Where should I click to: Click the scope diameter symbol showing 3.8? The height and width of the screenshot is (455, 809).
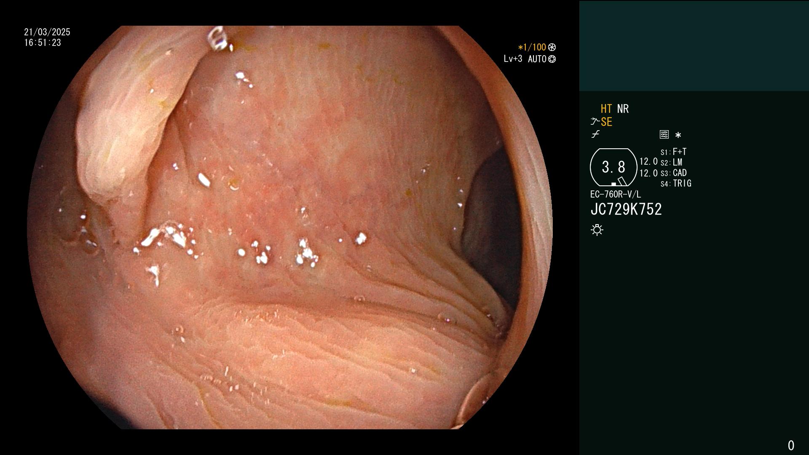click(x=613, y=167)
